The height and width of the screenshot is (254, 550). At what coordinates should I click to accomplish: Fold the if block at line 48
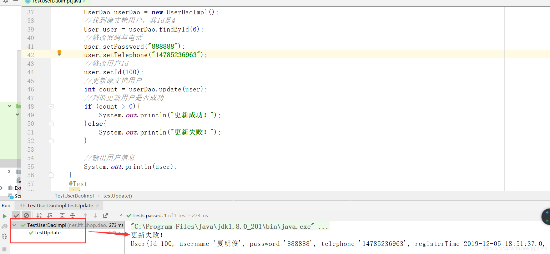[x=51, y=106]
